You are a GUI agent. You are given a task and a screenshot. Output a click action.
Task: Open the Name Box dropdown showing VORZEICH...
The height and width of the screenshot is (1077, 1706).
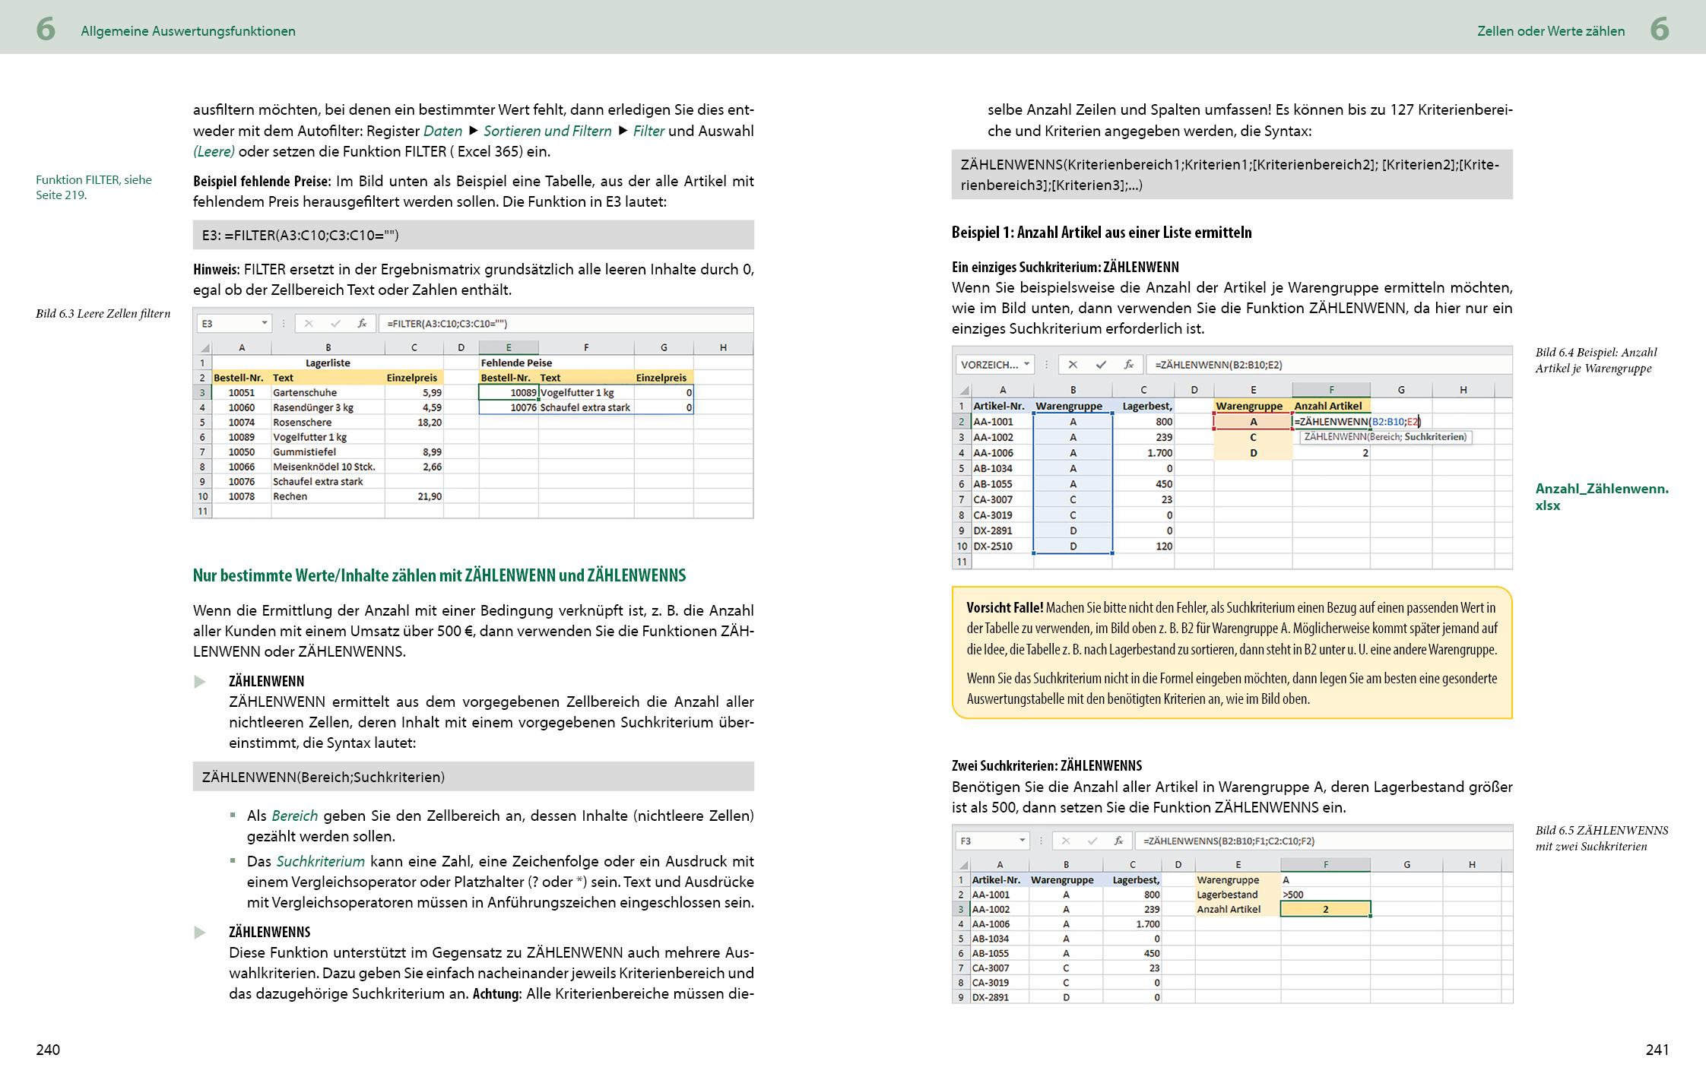(x=1028, y=365)
